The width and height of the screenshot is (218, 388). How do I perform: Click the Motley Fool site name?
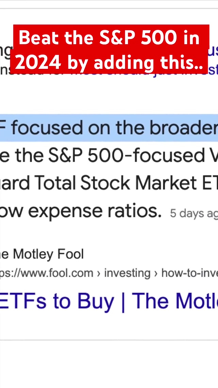[42, 254]
